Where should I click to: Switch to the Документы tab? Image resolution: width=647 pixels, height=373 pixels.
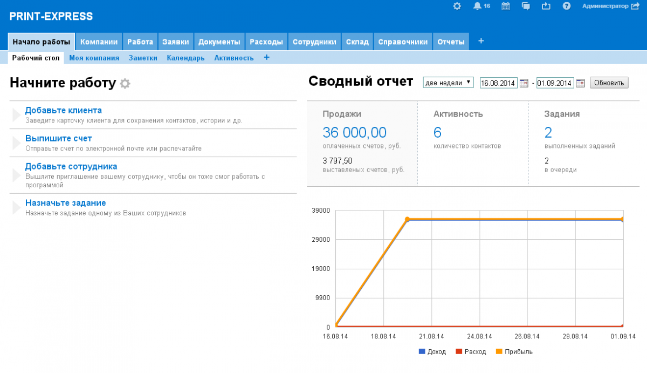tap(219, 42)
